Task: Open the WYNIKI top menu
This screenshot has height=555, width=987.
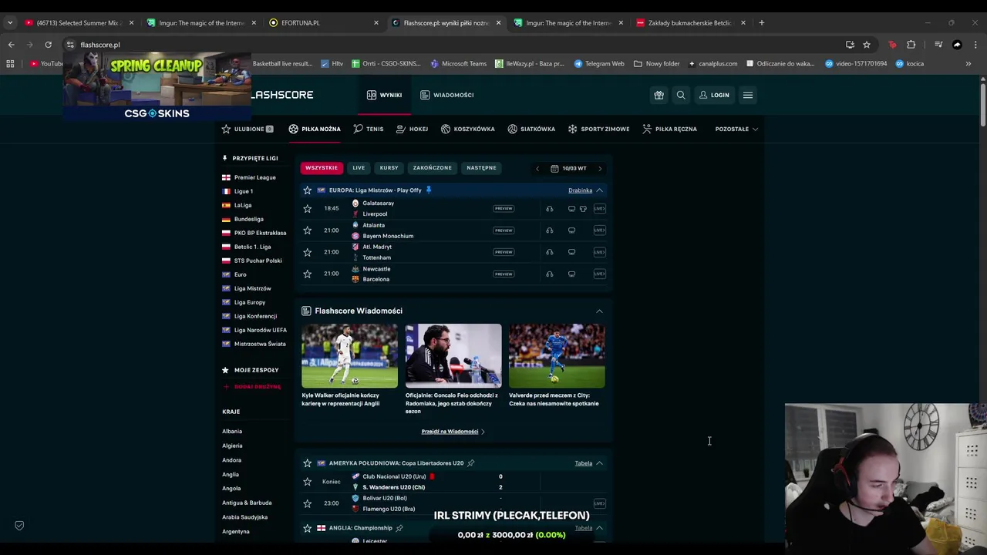Action: [384, 95]
